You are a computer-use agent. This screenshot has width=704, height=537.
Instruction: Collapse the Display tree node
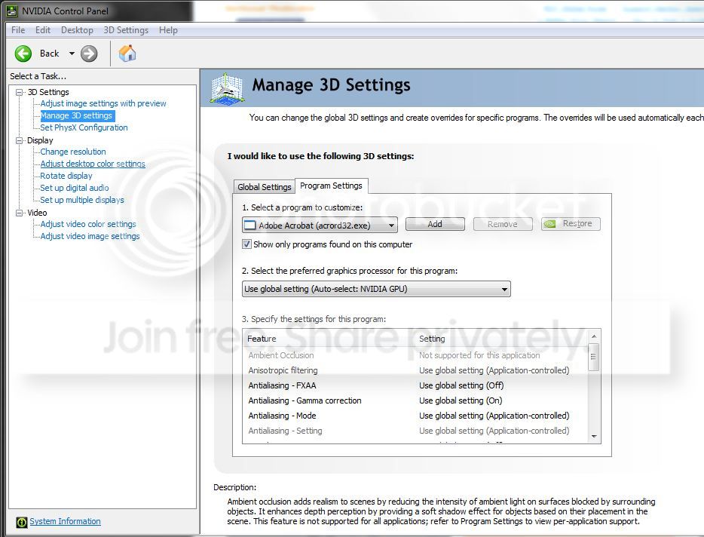click(x=20, y=140)
